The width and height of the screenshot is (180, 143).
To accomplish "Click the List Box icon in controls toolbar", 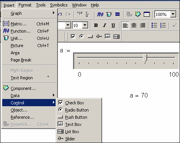I will click(x=116, y=37).
